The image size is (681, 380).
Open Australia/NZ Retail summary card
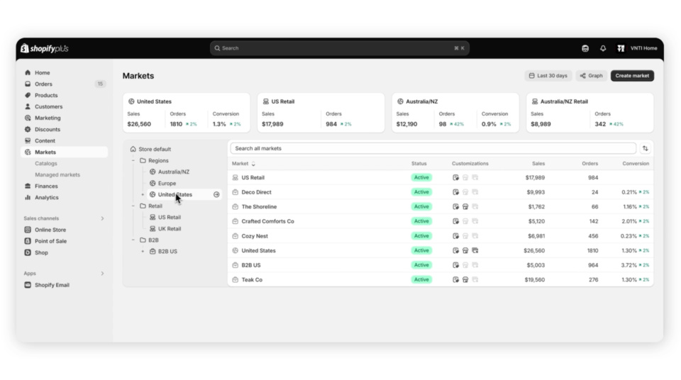[589, 113]
